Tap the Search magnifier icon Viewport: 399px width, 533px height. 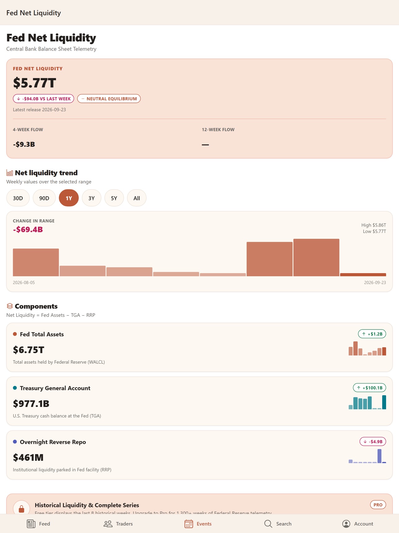click(x=268, y=524)
